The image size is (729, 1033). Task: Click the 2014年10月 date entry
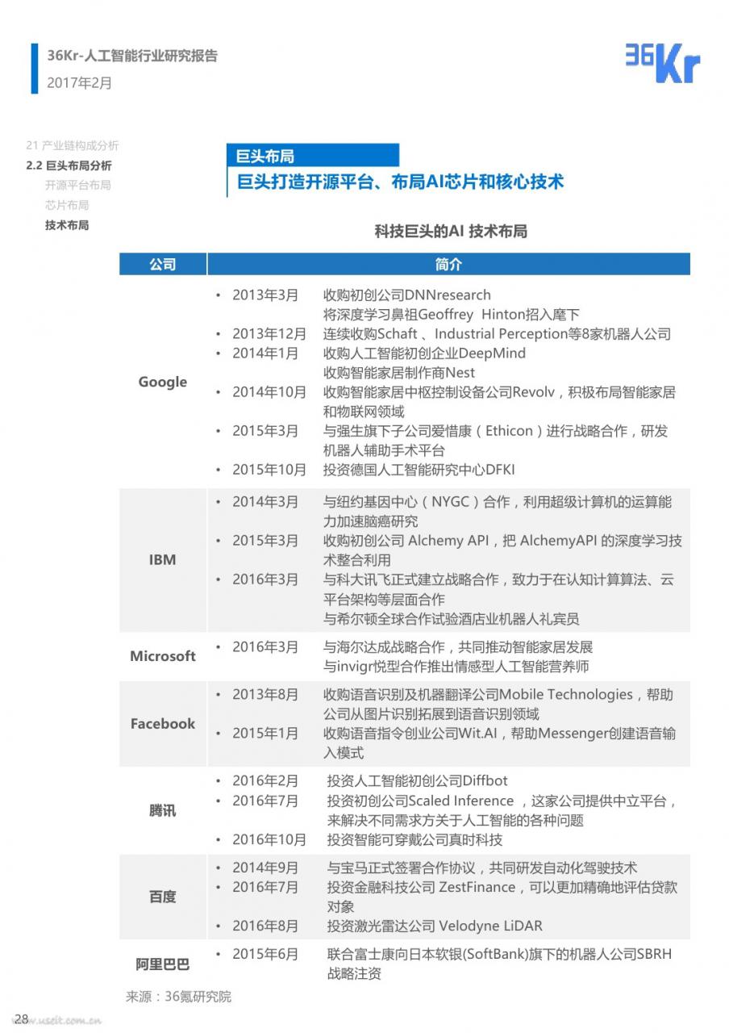[x=269, y=391]
